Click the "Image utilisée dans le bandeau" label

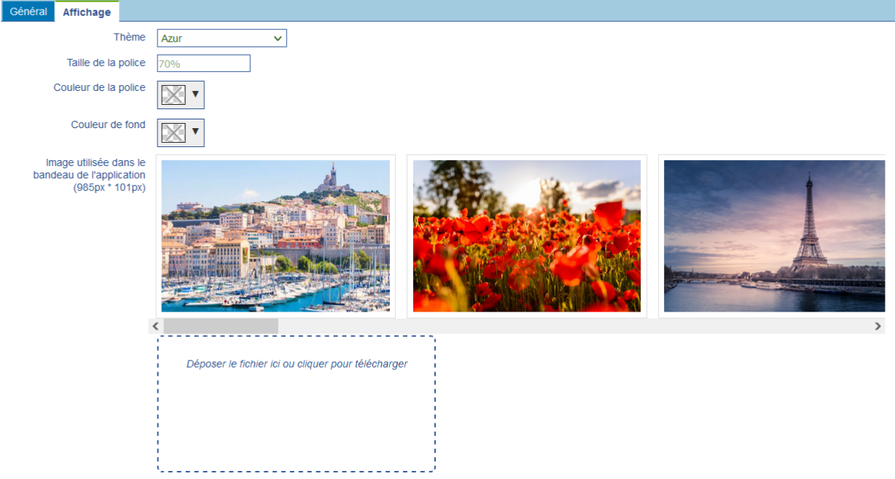tap(95, 175)
